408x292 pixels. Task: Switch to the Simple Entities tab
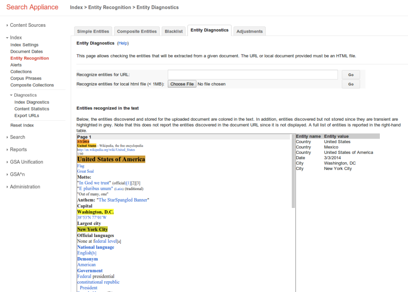pyautogui.click(x=93, y=31)
